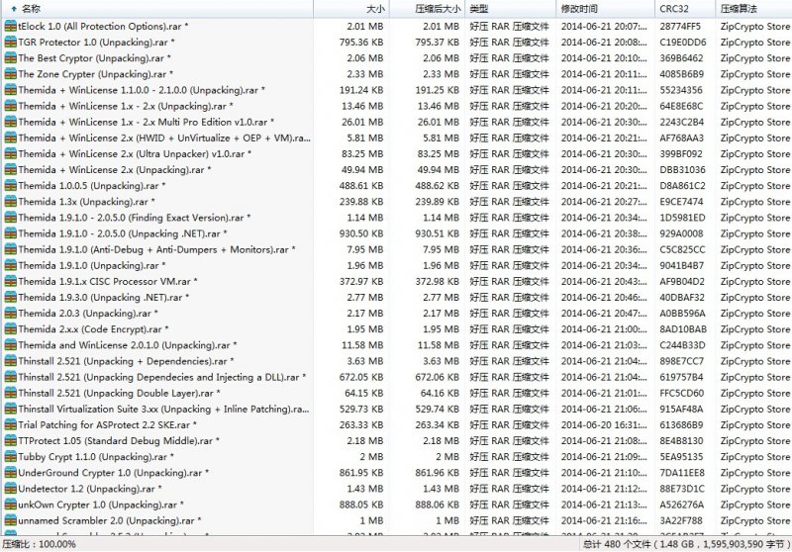Select Thinstall 2.521 (Unpacking + Dependencies).rar name

[x=126, y=361]
